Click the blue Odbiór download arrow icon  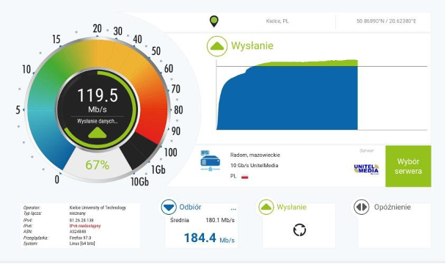169,207
